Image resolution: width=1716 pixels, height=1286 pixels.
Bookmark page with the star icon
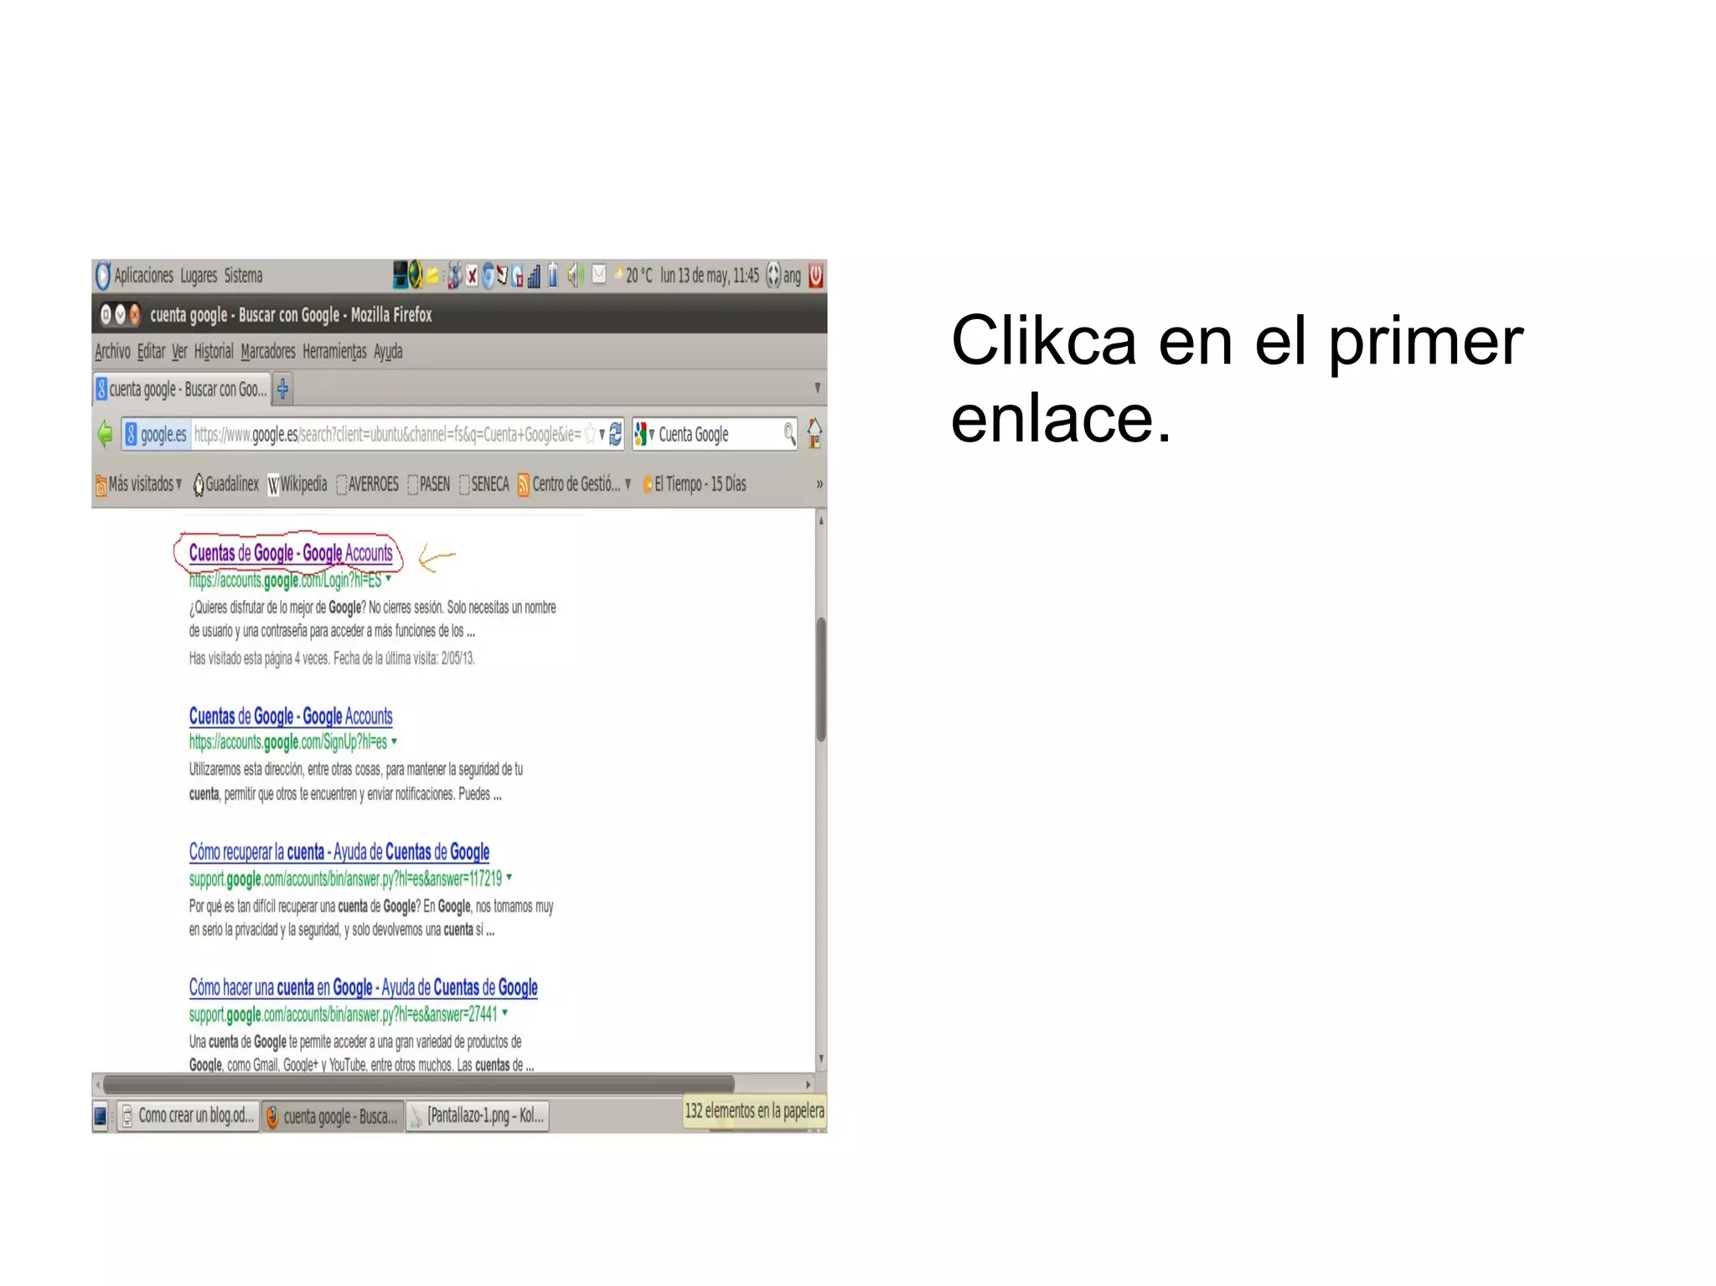[590, 434]
